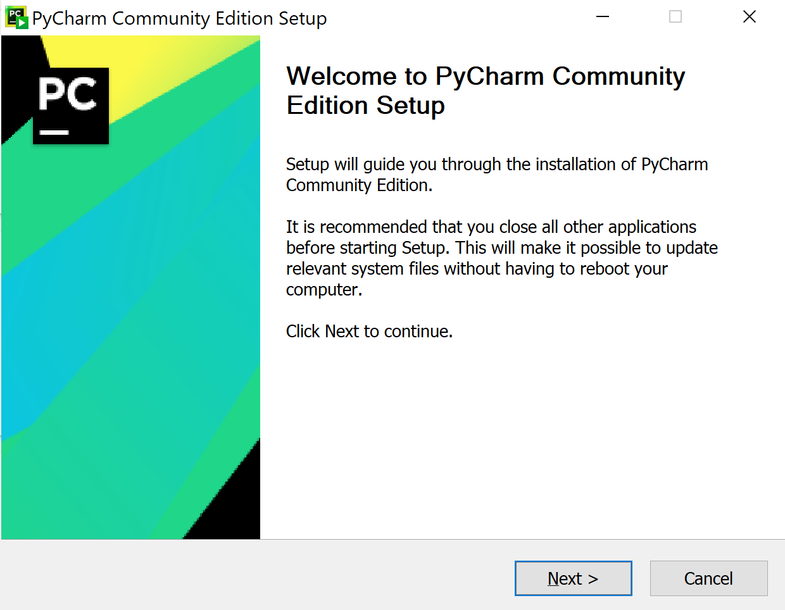785x610 pixels.
Task: Click the 'It is recommended' paragraph
Action: 501,258
